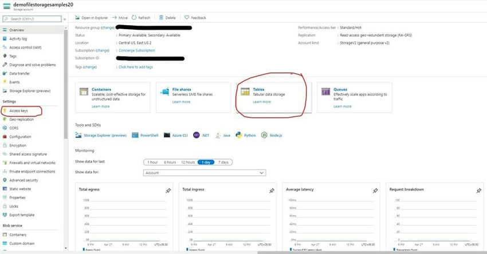Show data for last 12 hours
This screenshot has height=254, width=487.
pos(188,162)
